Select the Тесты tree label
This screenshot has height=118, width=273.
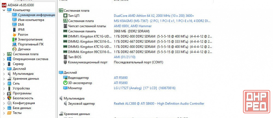(x=17, y=113)
